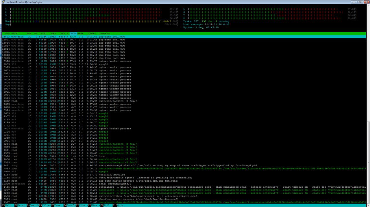
Task: Sort by the TIME+ column header
Action: tap(92, 33)
